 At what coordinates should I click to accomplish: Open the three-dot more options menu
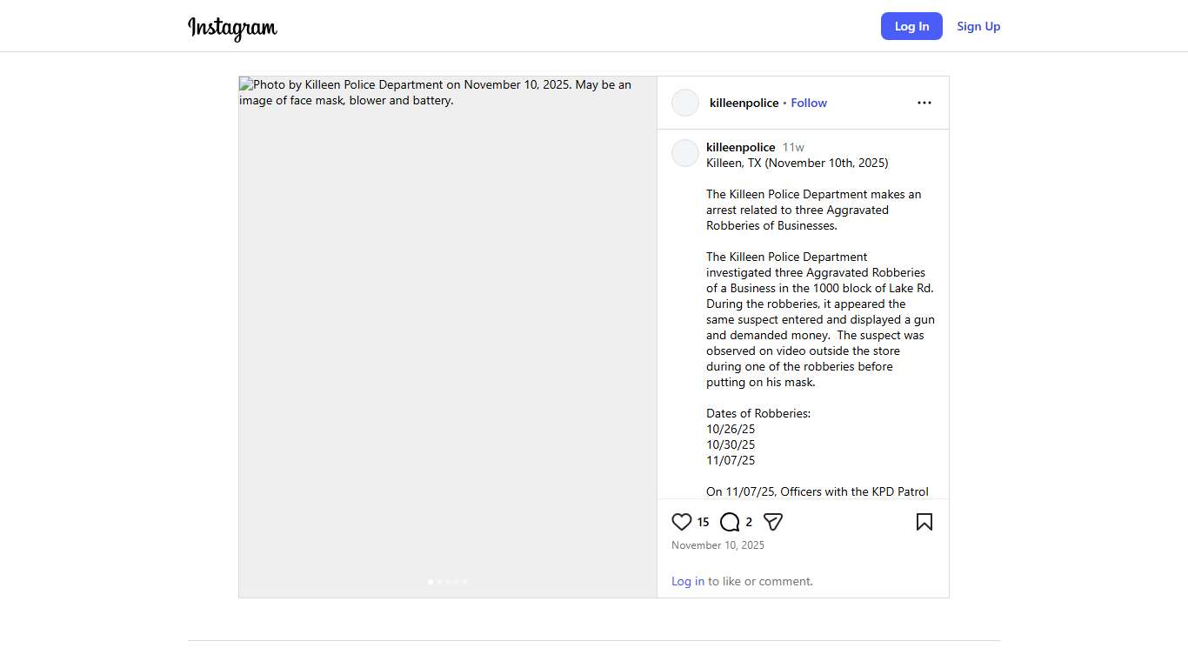point(924,103)
